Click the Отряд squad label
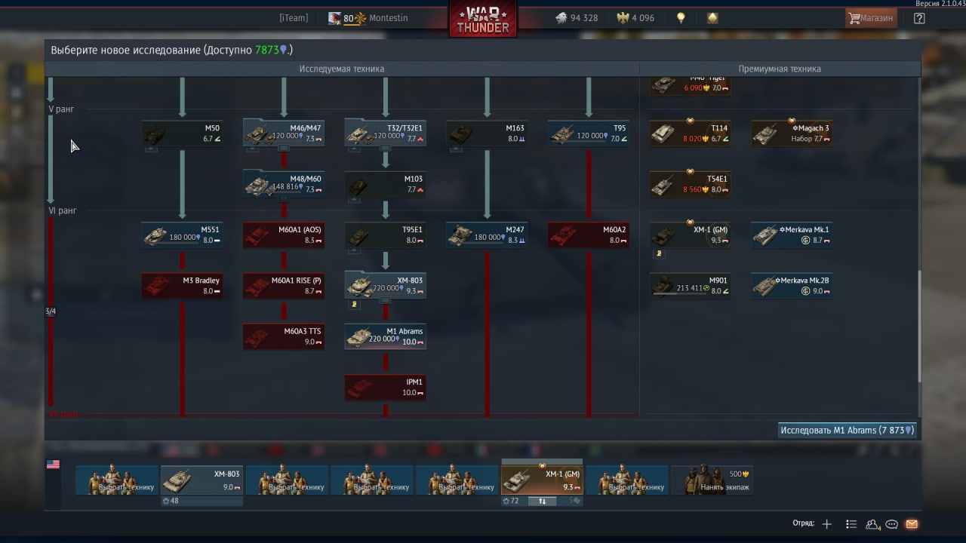The height and width of the screenshot is (543, 966). (x=804, y=524)
